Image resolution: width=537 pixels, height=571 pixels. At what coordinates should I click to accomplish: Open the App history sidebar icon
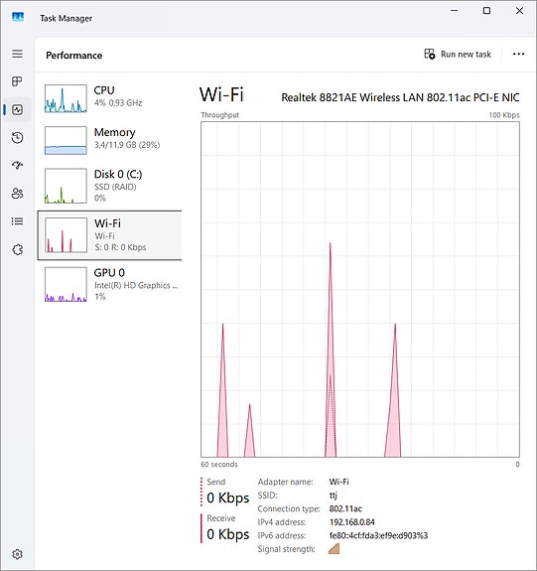click(17, 138)
